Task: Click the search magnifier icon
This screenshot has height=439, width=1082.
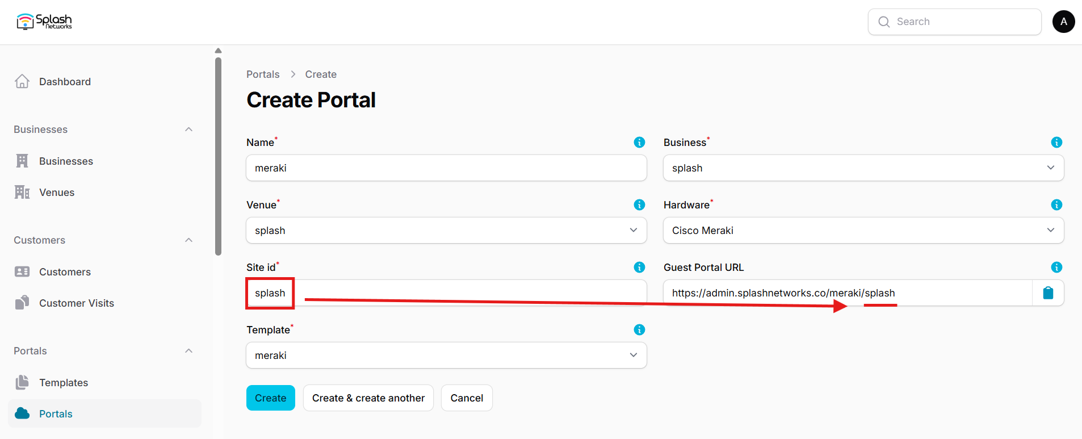Action: tap(884, 22)
